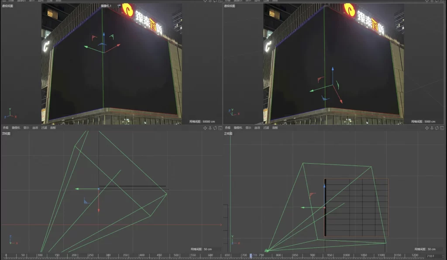This screenshot has height=260, width=447.
Task: Click the blue Y-axis arrow in top-right viewport
Action: pyautogui.click(x=333, y=69)
